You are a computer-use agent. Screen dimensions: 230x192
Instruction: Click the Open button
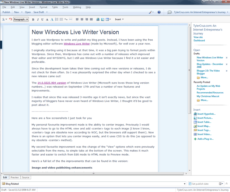pyautogui.click(x=28, y=12)
